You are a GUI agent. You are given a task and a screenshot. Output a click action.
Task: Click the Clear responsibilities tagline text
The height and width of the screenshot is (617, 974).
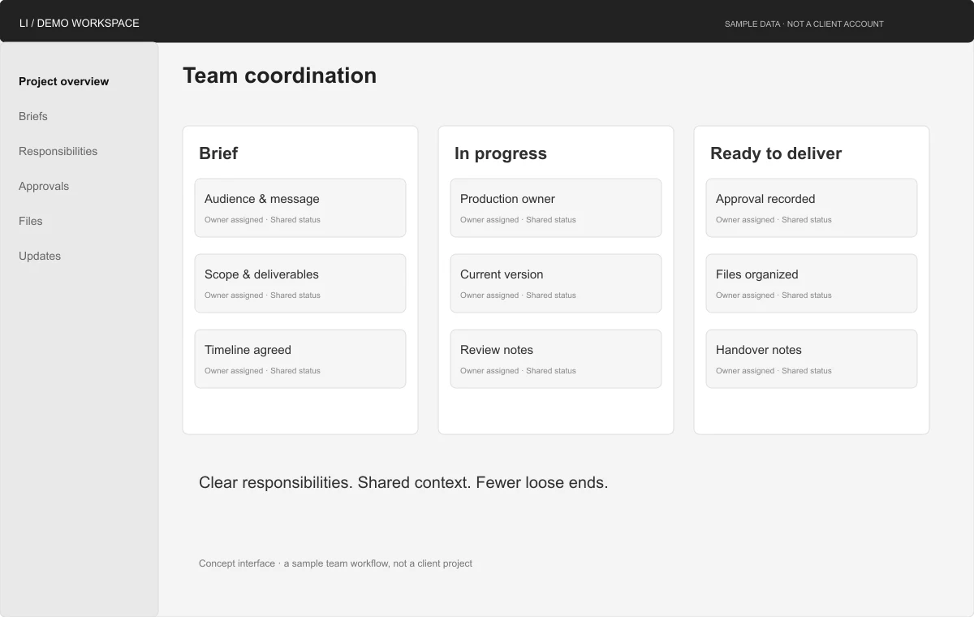pos(403,482)
